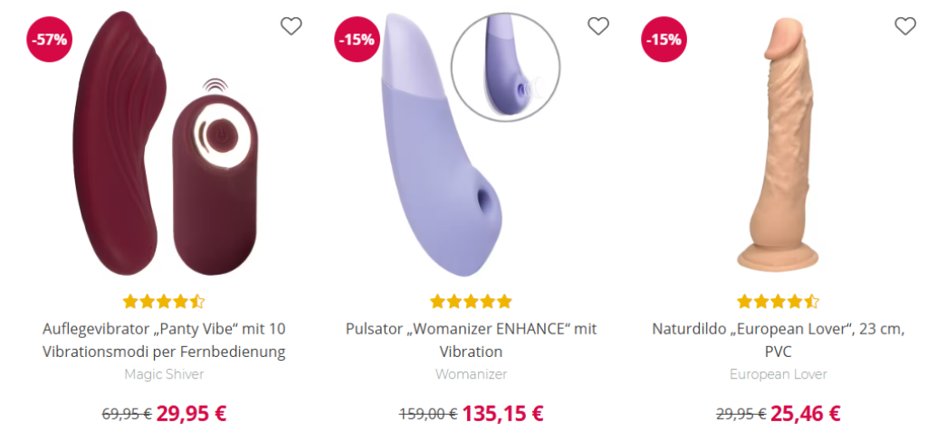Screen dimensions: 927x432
Task: Click the Magic Shiver brand name
Action: (x=164, y=374)
